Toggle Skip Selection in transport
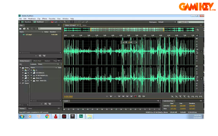The height and width of the screenshot is (136, 218). 144,96
